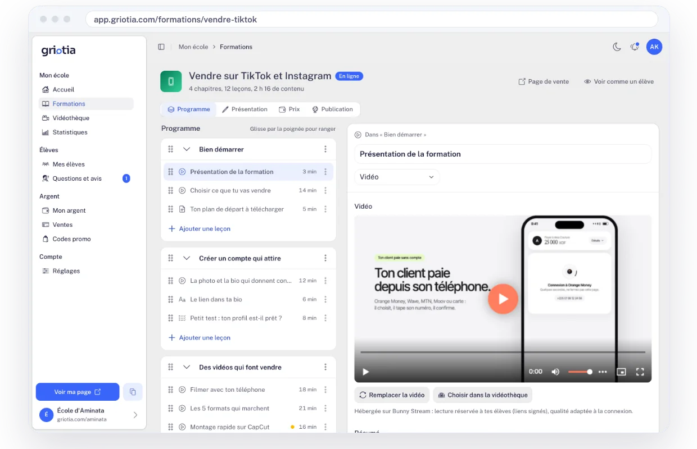
Task: Adjust video volume slider
Action: 580,372
